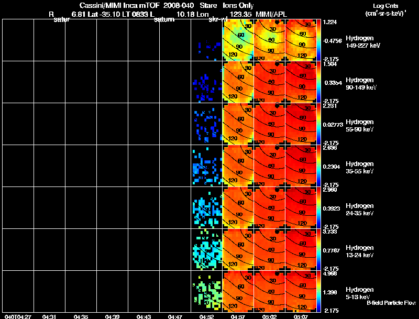Click the '0.7787' color scale midpoint
This screenshot has width=419, height=319.
pos(332,250)
